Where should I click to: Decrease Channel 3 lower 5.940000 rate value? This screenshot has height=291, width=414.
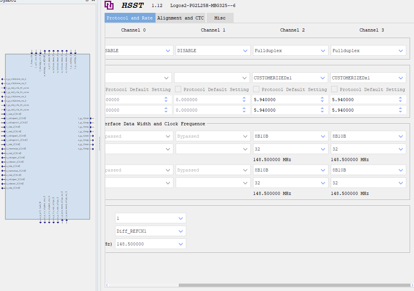click(400, 112)
